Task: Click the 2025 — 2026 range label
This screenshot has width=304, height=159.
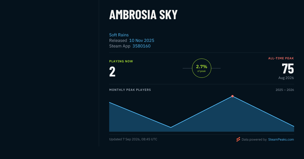Action: coord(285,90)
